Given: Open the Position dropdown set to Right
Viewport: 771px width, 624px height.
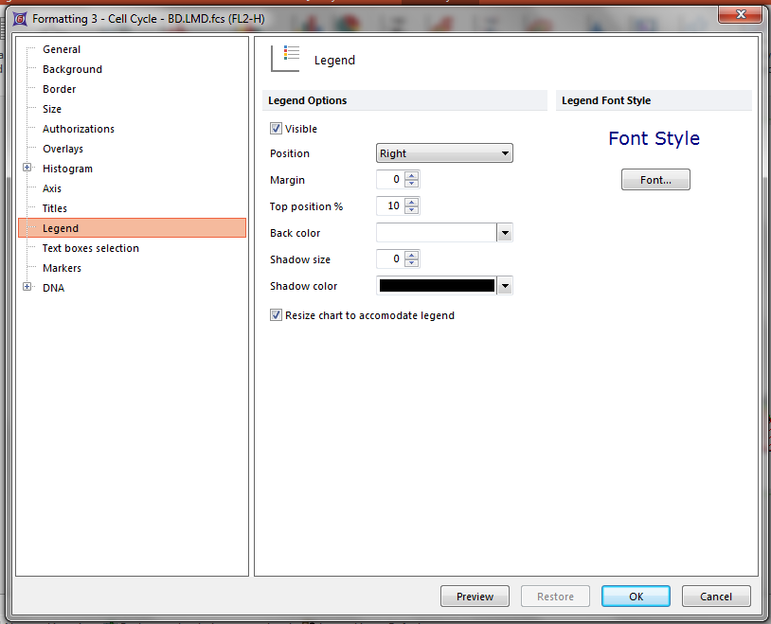Looking at the screenshot, I should tap(444, 153).
